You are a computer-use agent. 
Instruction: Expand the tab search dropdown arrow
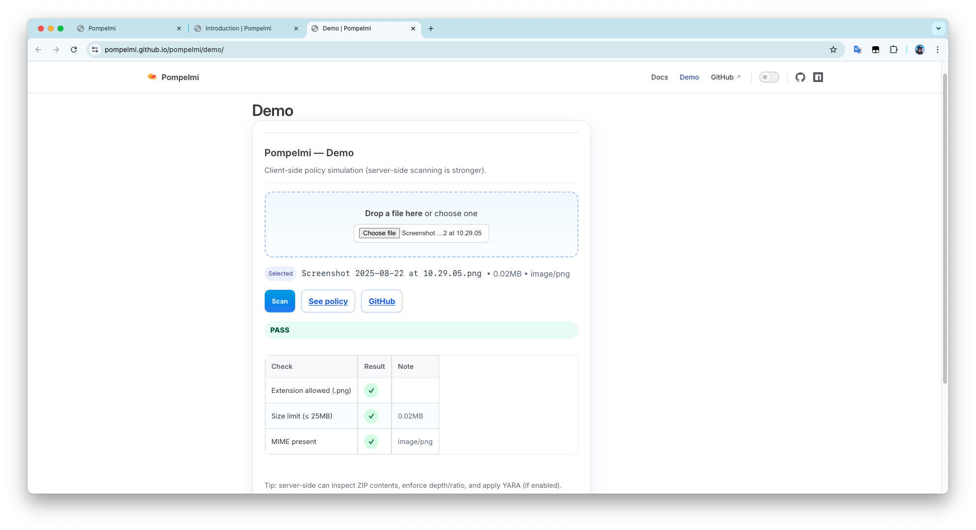938,28
